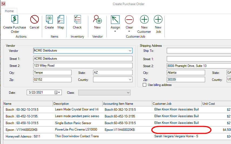Image resolution: width=231 pixels, height=144 pixels.
Task: Open the Vendor combo box list
Action: [x=130, y=51]
